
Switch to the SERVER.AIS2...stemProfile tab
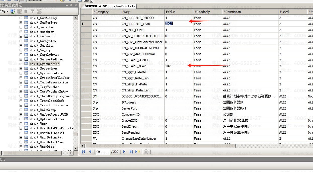pyautogui.click(x=110, y=6)
